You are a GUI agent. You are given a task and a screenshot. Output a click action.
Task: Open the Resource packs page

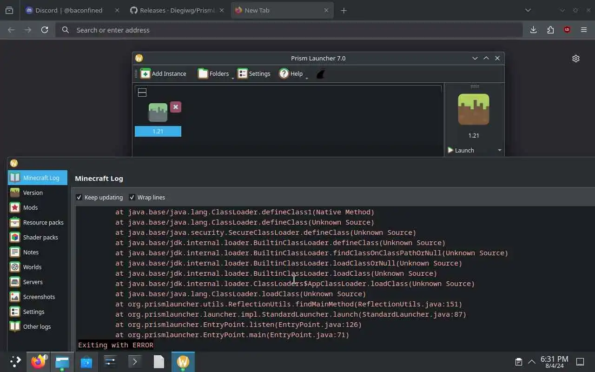point(38,222)
